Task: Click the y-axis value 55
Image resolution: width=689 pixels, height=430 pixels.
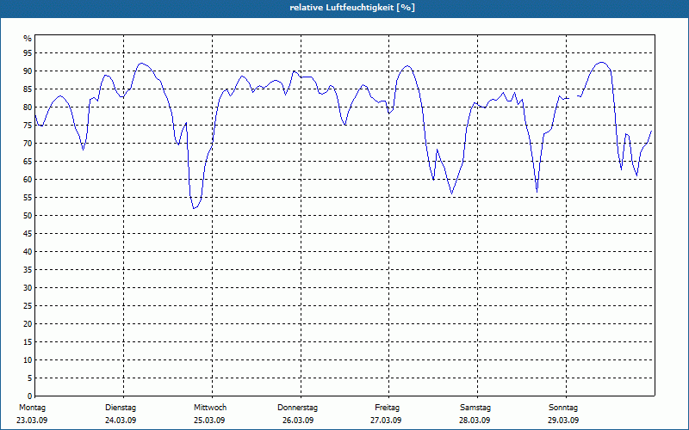Action: point(28,198)
